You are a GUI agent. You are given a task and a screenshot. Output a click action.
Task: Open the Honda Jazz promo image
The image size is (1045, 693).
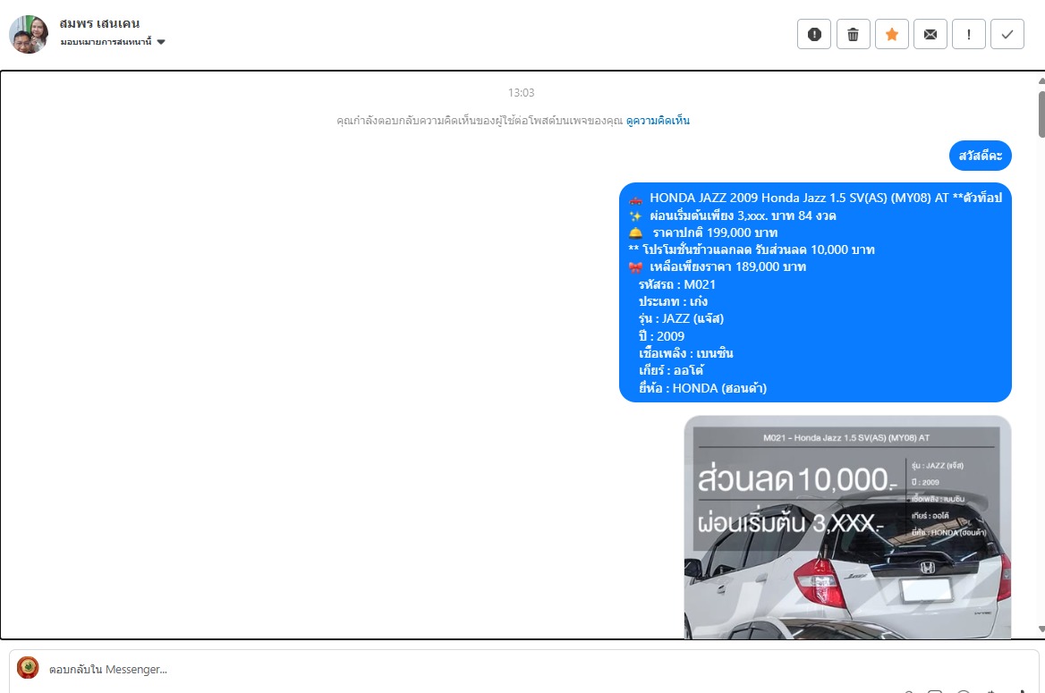click(x=848, y=527)
